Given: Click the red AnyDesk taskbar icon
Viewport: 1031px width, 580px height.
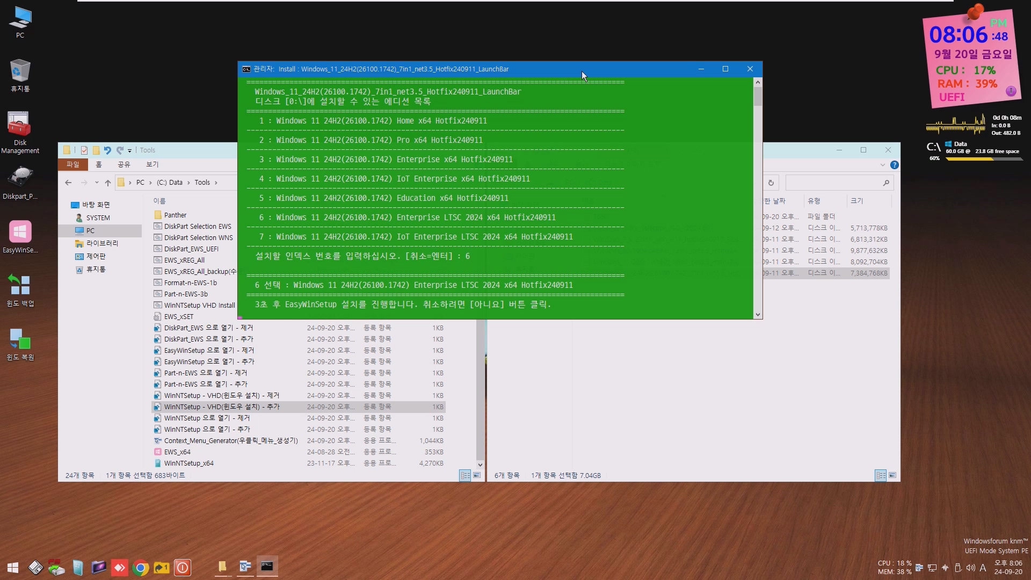Looking at the screenshot, I should pos(119,567).
